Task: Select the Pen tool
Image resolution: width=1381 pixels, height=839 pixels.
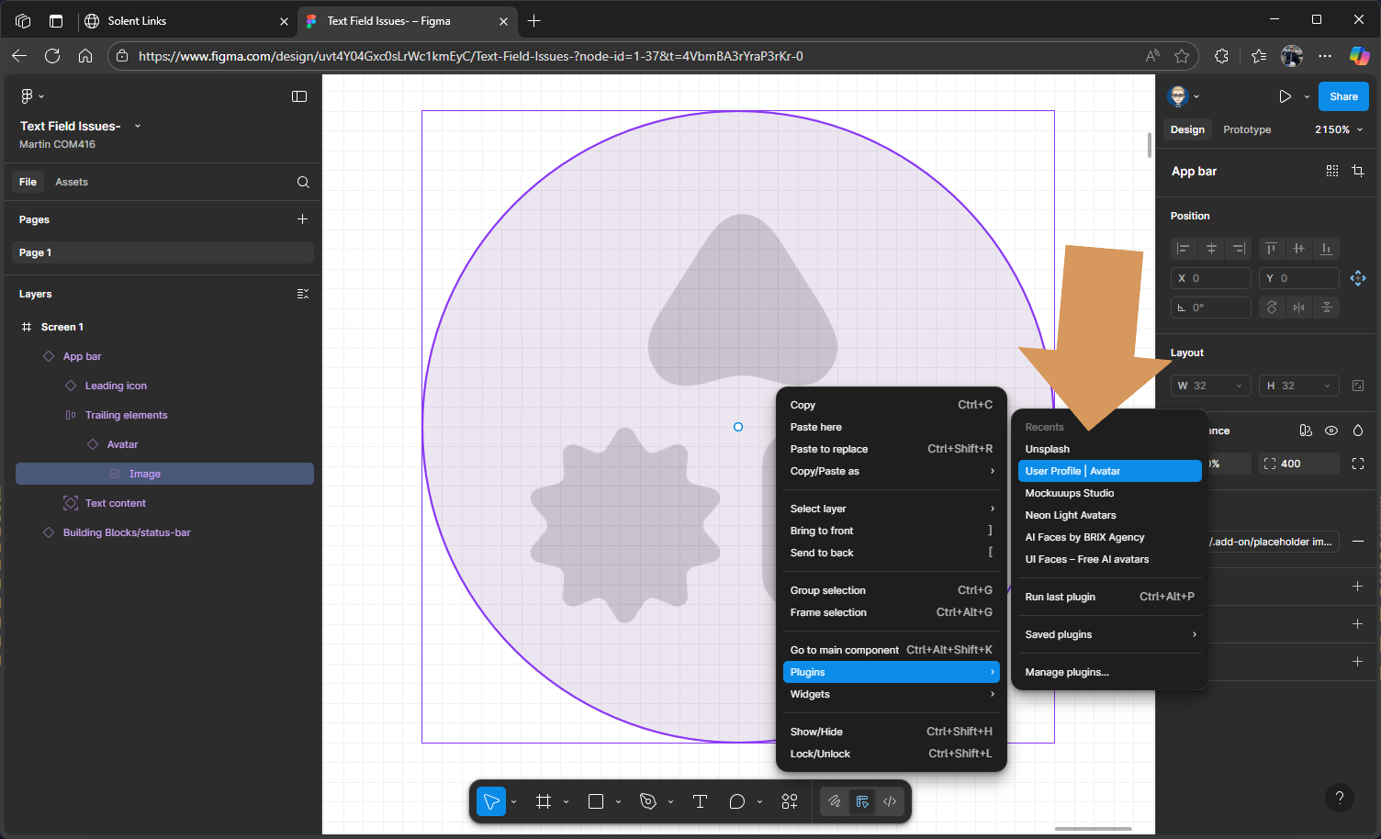Action: pyautogui.click(x=648, y=801)
